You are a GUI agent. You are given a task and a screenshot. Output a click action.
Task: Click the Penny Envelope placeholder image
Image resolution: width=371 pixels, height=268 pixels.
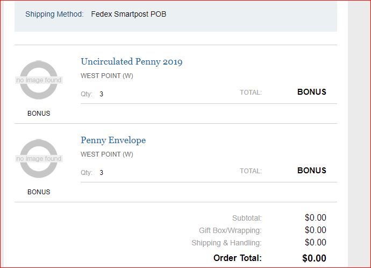[x=39, y=159]
